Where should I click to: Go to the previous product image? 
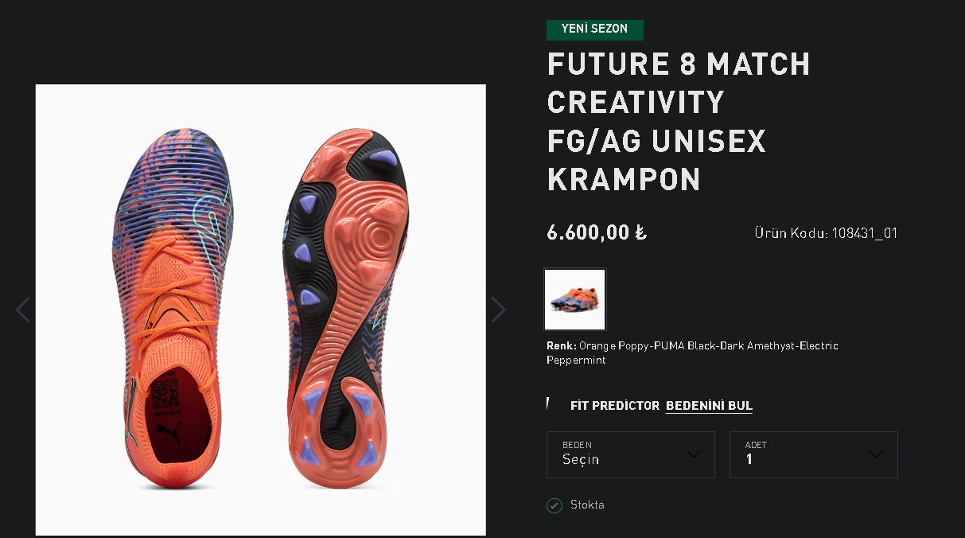click(22, 310)
